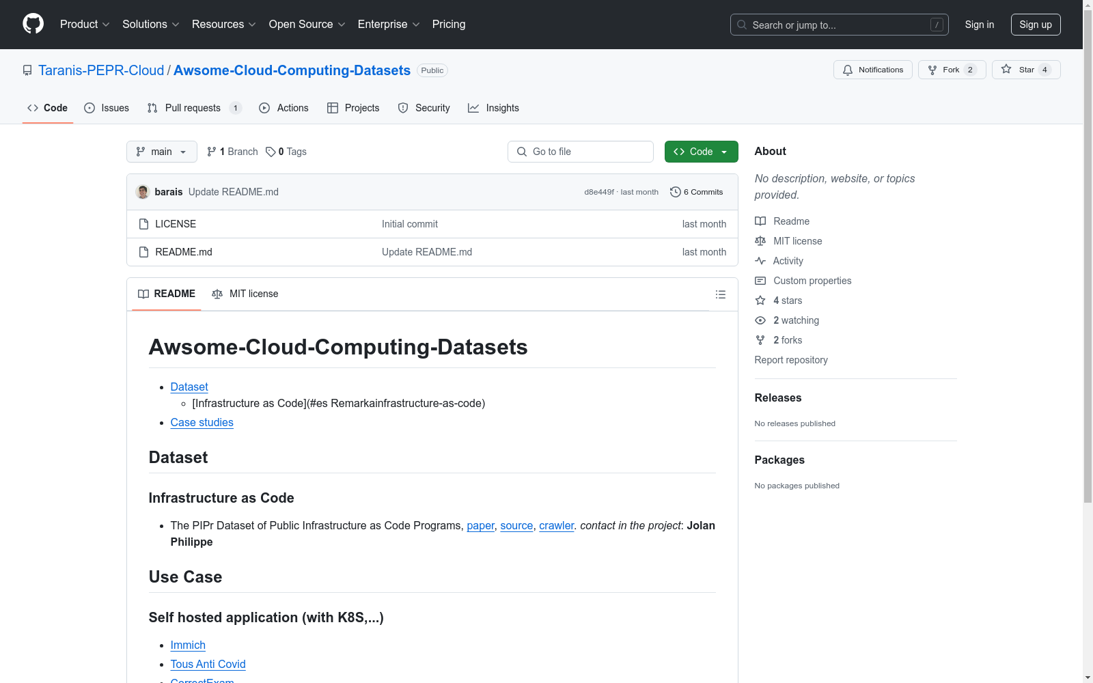View the 1 Branch list
The height and width of the screenshot is (683, 1093).
tap(232, 152)
